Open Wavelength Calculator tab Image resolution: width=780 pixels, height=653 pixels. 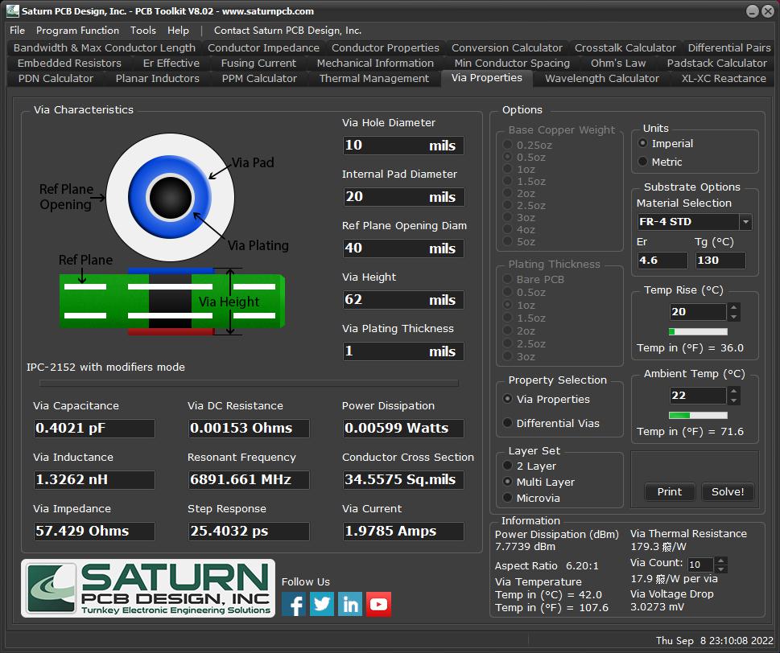602,79
